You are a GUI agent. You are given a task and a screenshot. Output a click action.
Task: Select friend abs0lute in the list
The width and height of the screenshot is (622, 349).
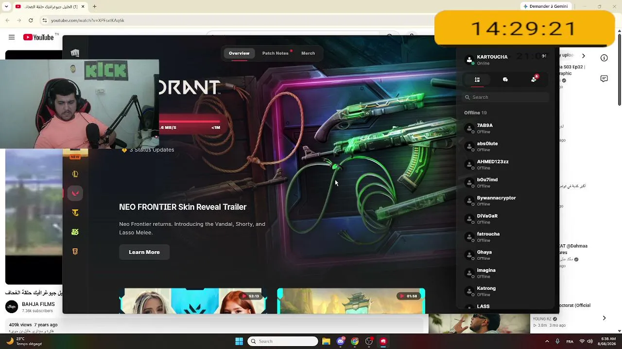click(505, 146)
